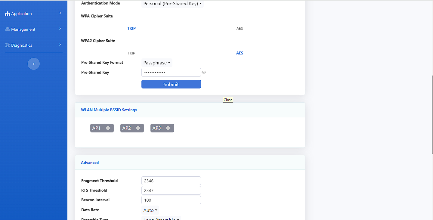Screen dimensions: 433x220
Task: Click the Diagnostics tools icon
Action: tap(8, 45)
